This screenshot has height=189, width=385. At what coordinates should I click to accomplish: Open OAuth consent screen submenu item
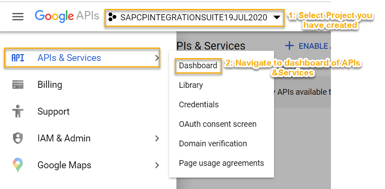(x=218, y=124)
